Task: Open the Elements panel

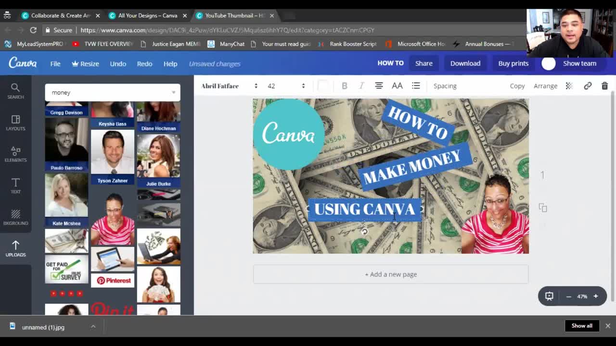Action: tap(15, 154)
